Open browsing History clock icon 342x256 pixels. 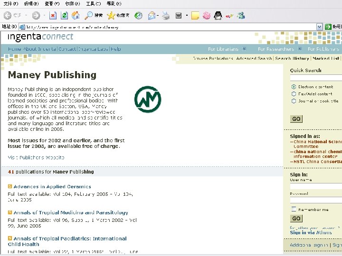pos(138,16)
